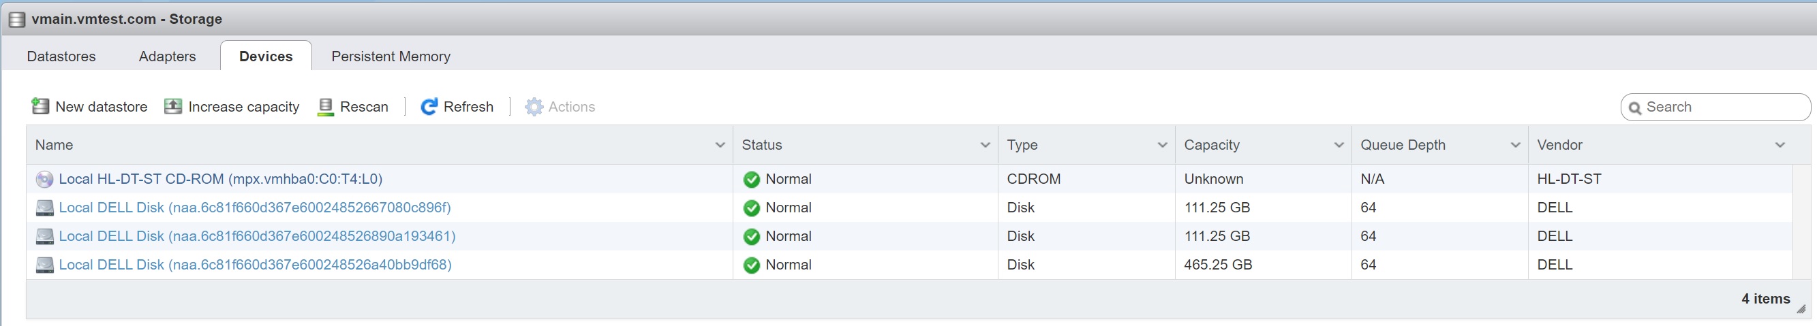The height and width of the screenshot is (326, 1817).
Task: Click the resize grip at table corner
Action: pos(1801,309)
